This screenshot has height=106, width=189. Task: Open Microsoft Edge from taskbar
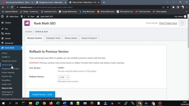click(x=38, y=103)
